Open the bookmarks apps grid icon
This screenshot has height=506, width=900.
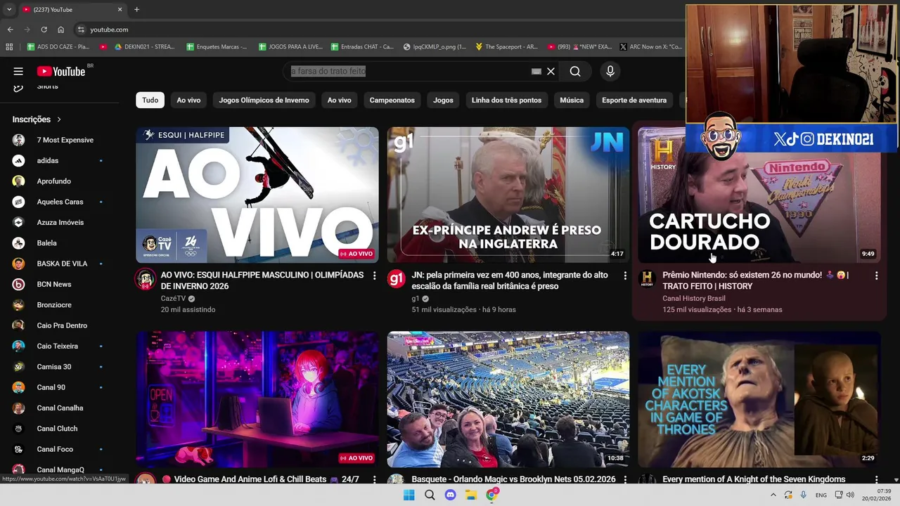tap(9, 47)
